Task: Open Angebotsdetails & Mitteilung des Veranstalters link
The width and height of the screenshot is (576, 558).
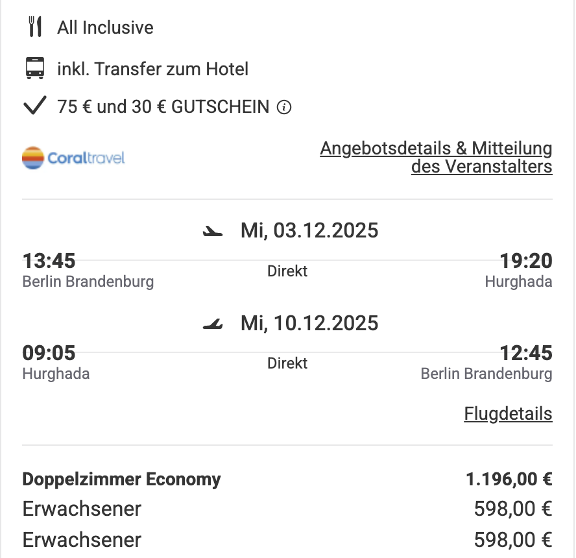Action: coord(436,158)
